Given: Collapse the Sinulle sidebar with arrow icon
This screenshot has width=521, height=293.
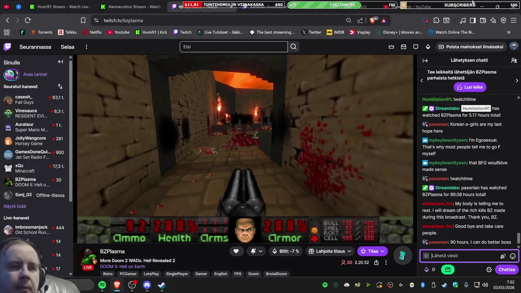Looking at the screenshot, I should 60,62.
